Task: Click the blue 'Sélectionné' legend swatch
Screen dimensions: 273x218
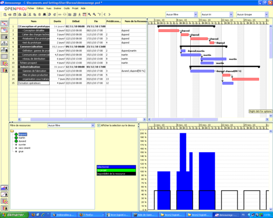Action: (116, 167)
